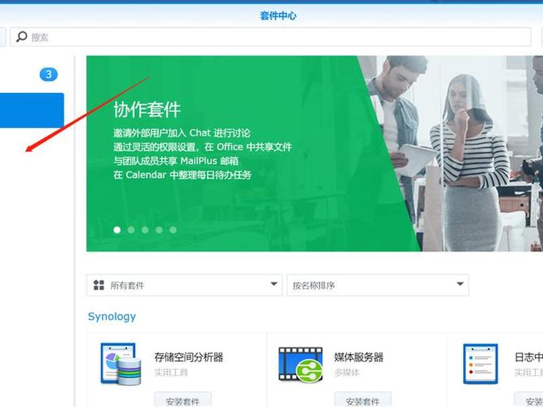
Task: Open the 存储空间分析器 title
Action: (x=189, y=357)
